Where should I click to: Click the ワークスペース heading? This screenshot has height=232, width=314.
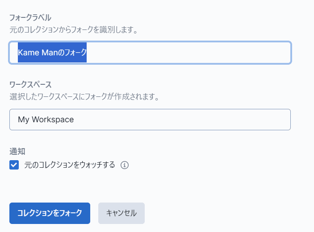coord(30,85)
